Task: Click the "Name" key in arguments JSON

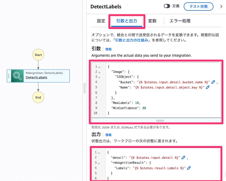Action: [x=124, y=87]
